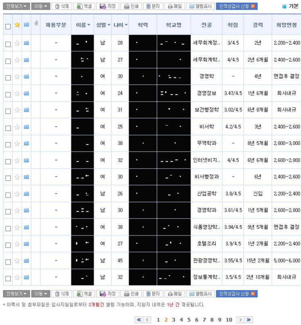Sort by 이름 column header

(x=83, y=25)
